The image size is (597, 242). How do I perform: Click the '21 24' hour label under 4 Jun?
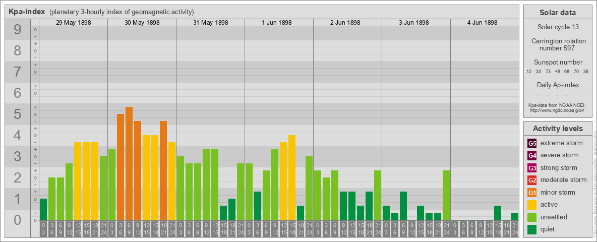515,229
